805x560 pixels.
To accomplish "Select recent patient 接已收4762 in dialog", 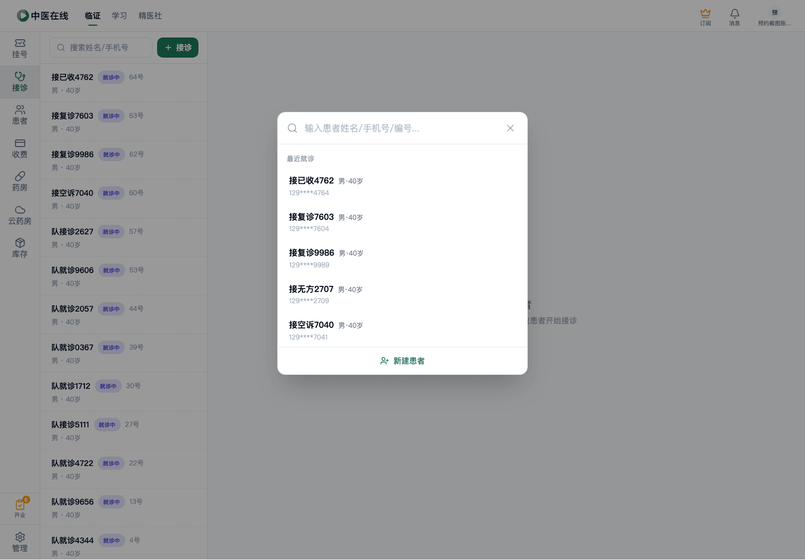I will coord(402,186).
